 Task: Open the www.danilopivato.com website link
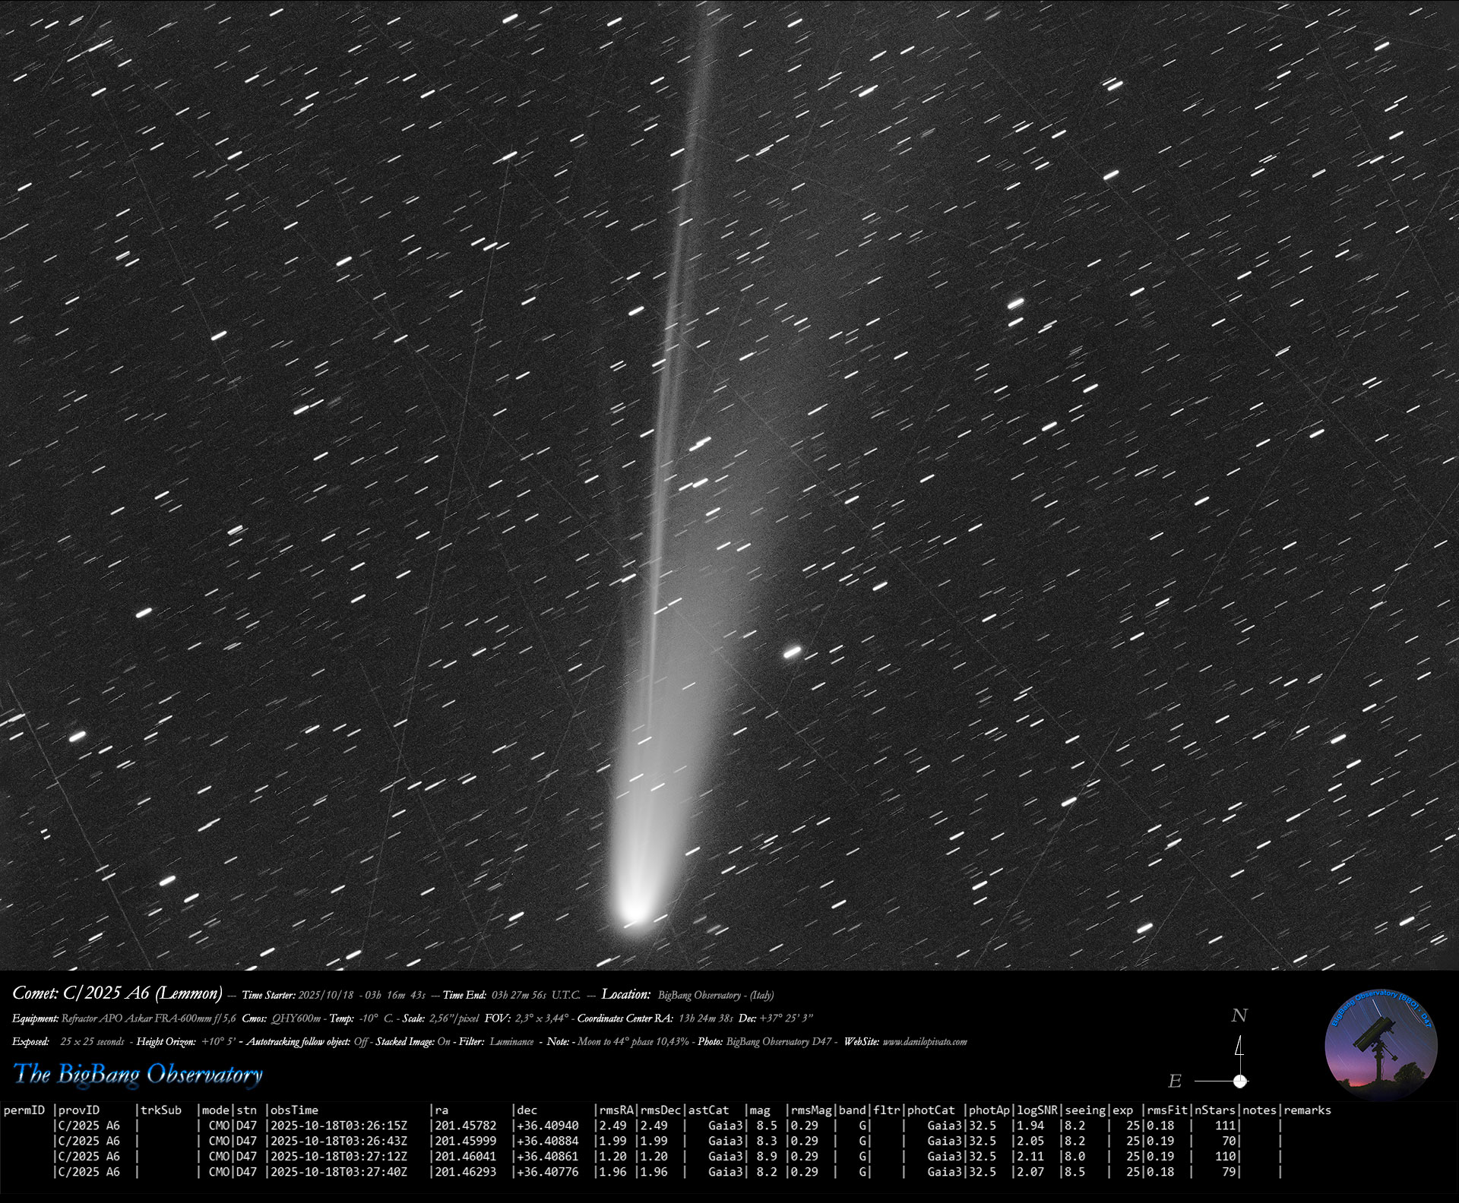924,1042
